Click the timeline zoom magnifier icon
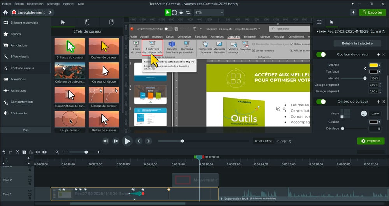389x206 pixels. [x=57, y=152]
